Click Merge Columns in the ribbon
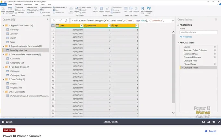The image size is (221, 140). point(85,7)
